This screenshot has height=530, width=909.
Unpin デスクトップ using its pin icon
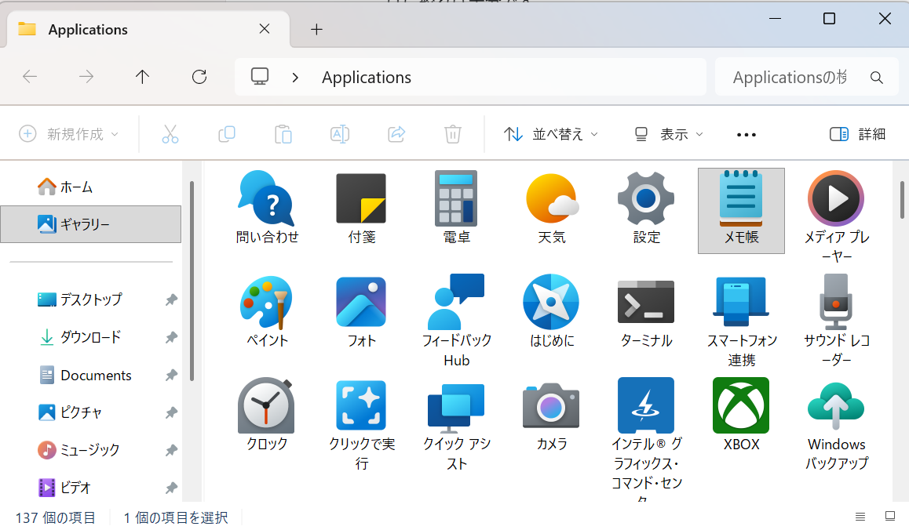pyautogui.click(x=170, y=300)
